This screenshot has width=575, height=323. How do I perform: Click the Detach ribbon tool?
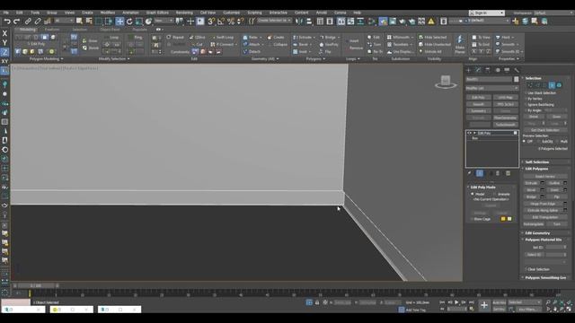click(x=252, y=52)
